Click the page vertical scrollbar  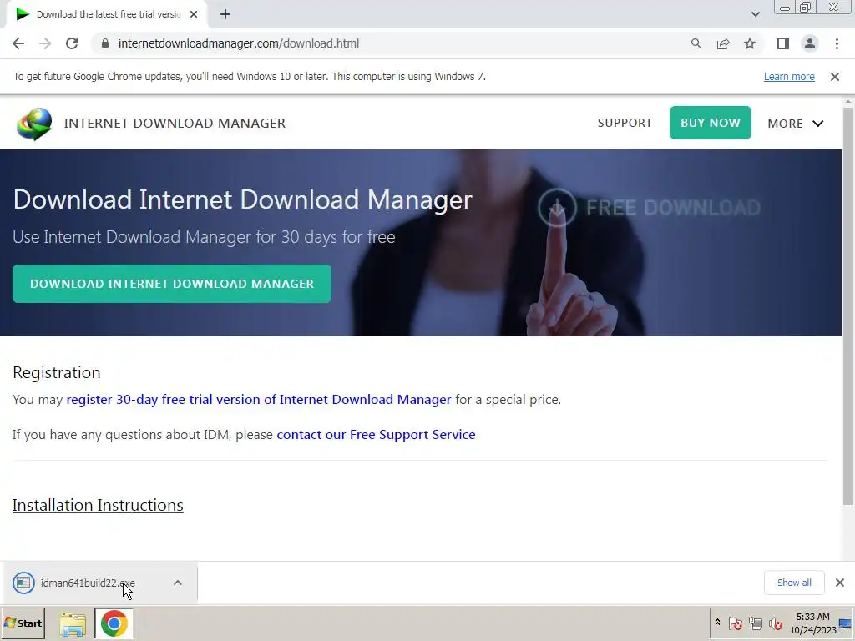(x=848, y=306)
